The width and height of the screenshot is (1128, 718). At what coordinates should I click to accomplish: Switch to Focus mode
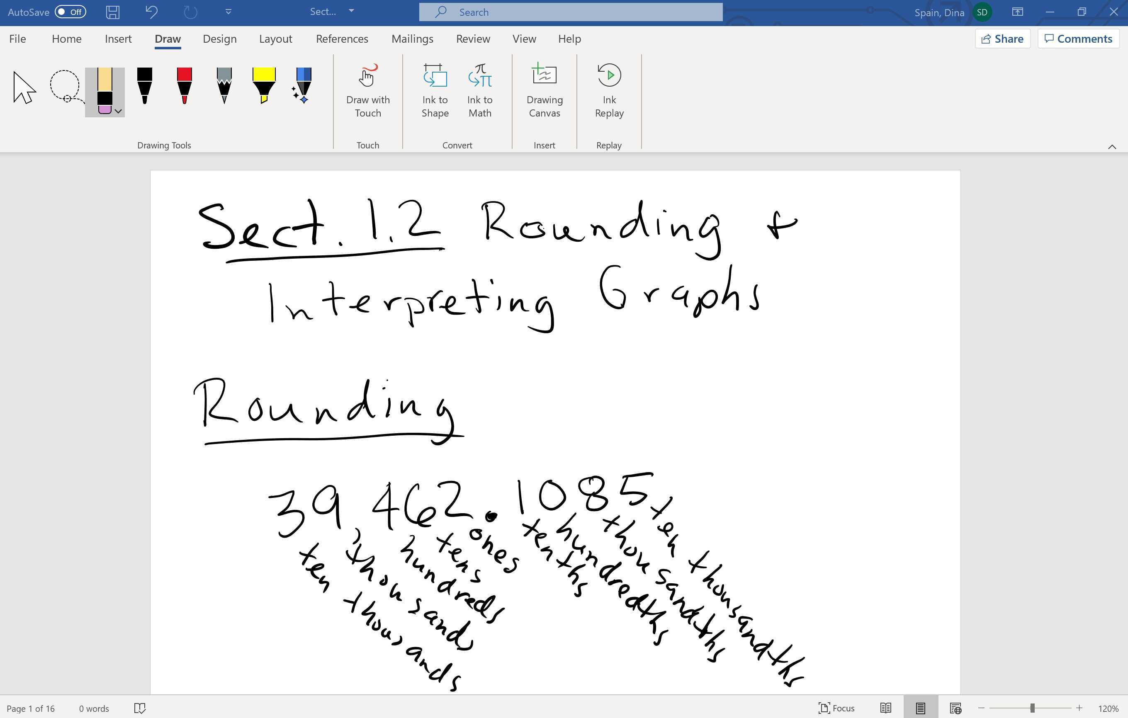coord(837,708)
